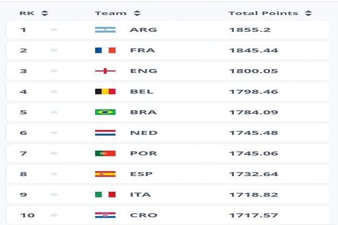The width and height of the screenshot is (338, 225).
Task: Click rank movement indicator for ENG
Action: [54, 71]
